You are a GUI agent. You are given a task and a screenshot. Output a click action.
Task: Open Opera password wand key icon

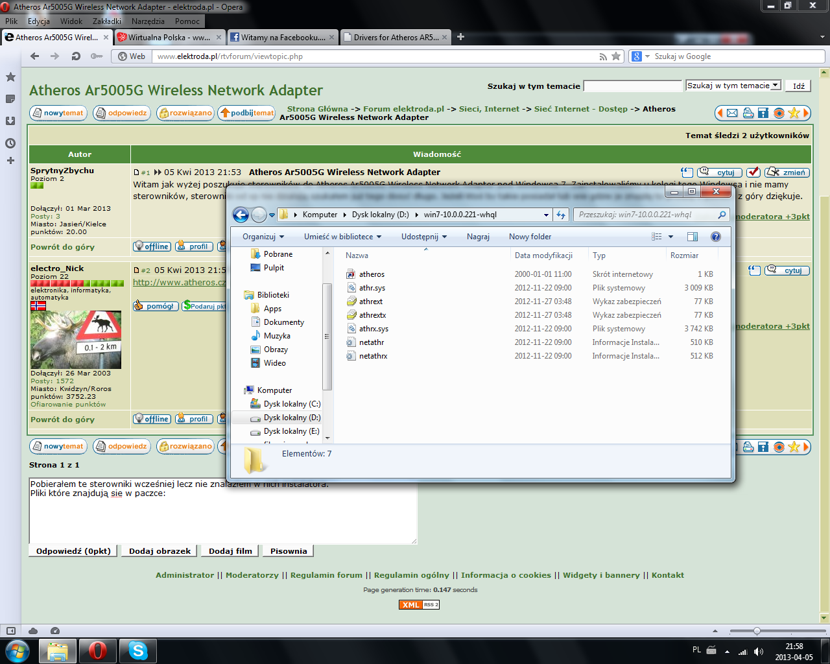[x=97, y=56]
